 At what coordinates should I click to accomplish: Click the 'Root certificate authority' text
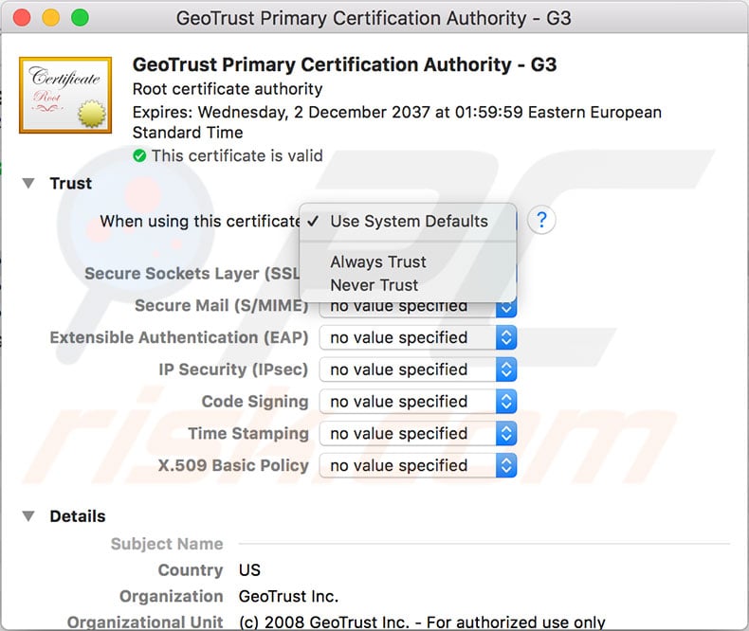point(228,89)
